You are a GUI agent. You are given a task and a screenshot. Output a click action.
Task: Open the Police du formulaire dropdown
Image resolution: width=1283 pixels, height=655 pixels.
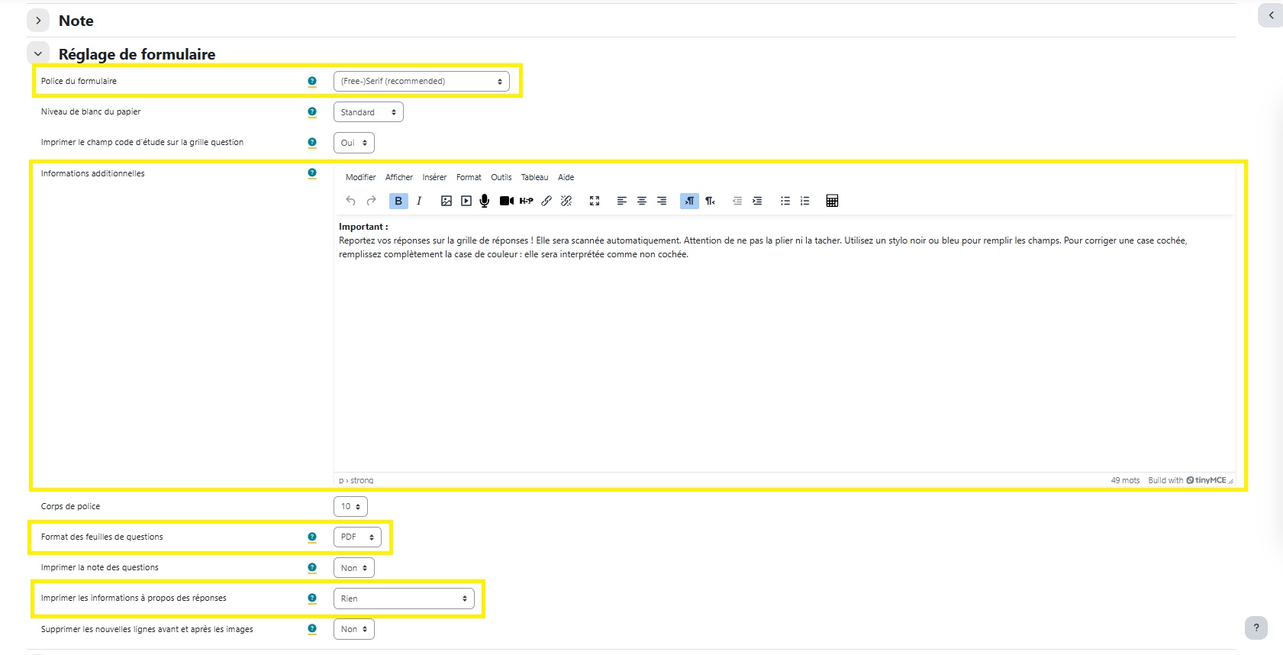pyautogui.click(x=421, y=81)
